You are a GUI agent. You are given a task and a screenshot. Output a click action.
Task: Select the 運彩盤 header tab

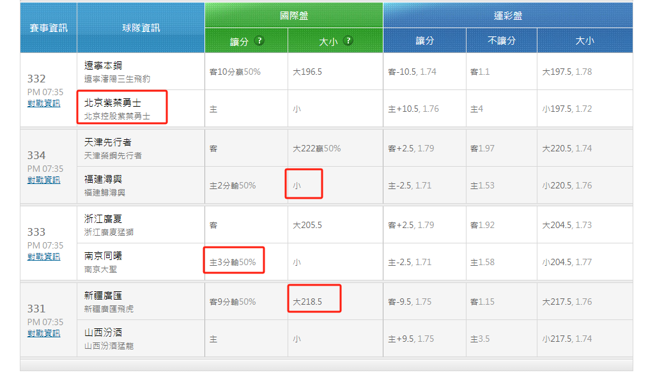point(508,15)
